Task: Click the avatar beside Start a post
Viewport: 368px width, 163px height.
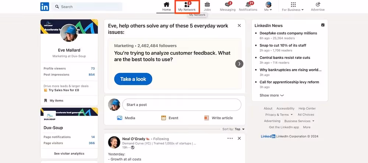Action: click(114, 104)
